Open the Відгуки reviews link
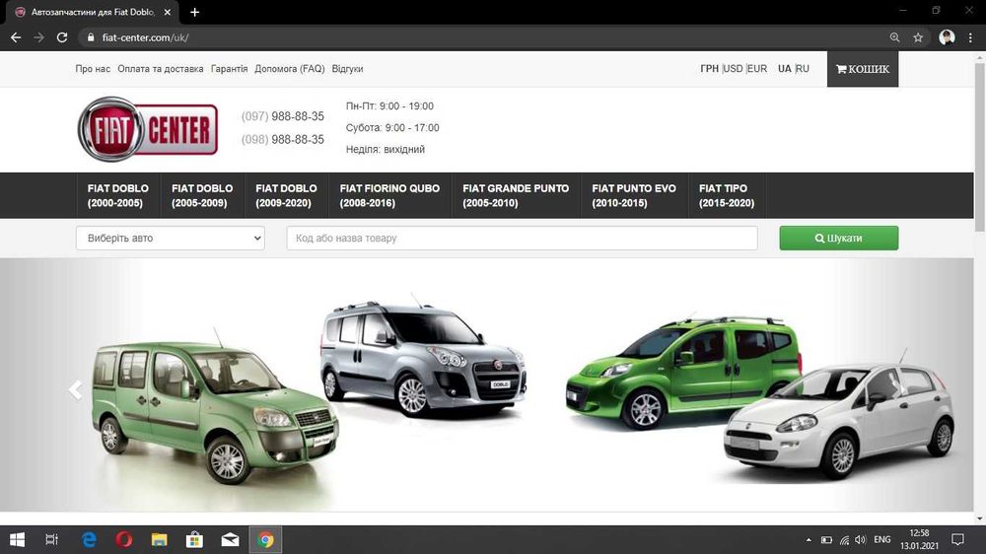This screenshot has height=554, width=986. [347, 69]
